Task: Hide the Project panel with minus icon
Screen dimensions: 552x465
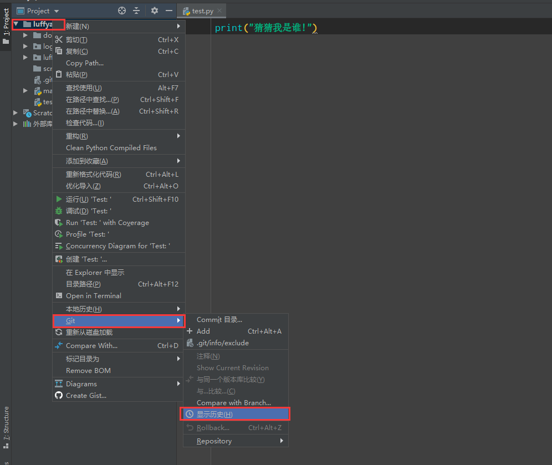Action: coord(169,11)
